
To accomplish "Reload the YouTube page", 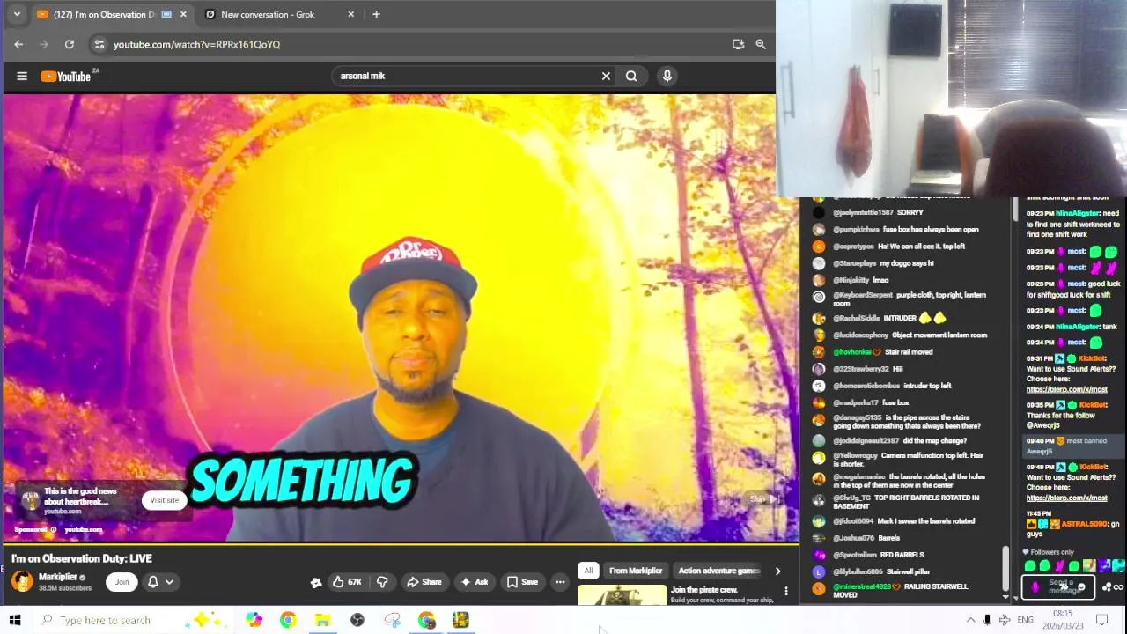I will click(70, 44).
